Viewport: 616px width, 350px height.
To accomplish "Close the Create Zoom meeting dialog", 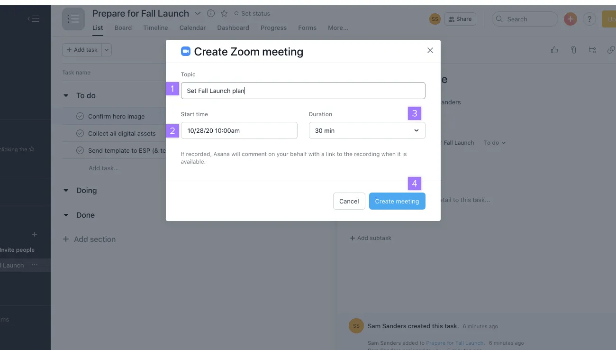I will click(430, 50).
